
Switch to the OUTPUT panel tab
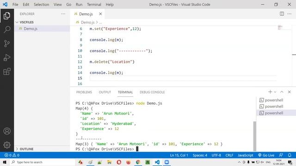[105, 92]
